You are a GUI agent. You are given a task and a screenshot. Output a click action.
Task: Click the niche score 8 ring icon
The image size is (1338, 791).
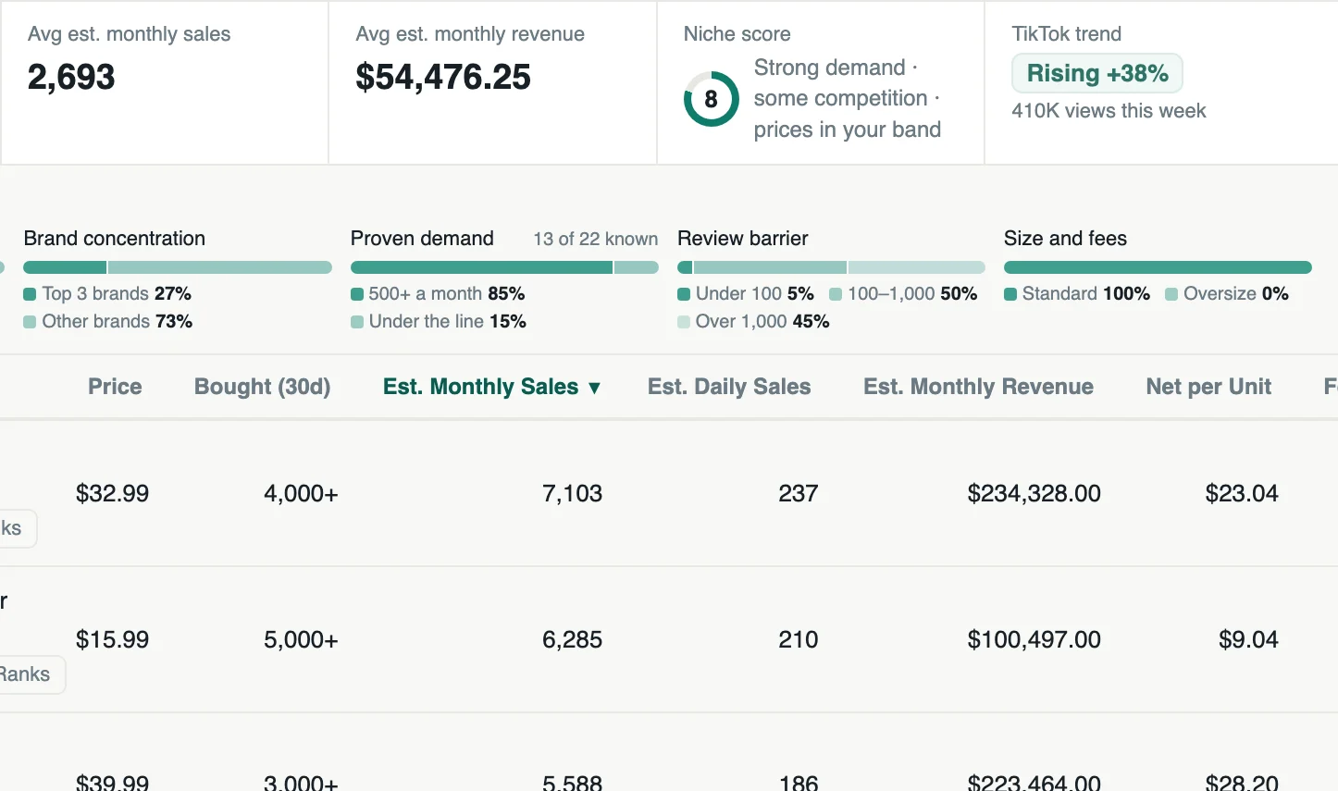[x=711, y=99]
